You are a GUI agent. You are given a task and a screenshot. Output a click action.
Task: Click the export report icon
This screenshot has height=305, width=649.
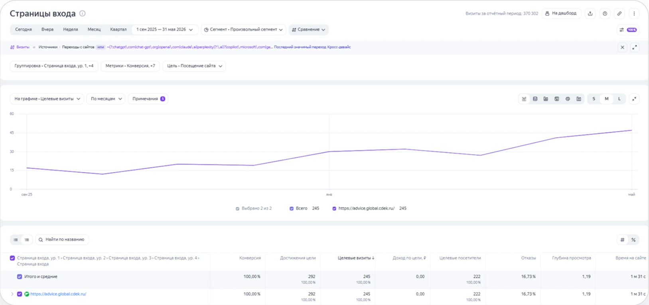point(590,14)
